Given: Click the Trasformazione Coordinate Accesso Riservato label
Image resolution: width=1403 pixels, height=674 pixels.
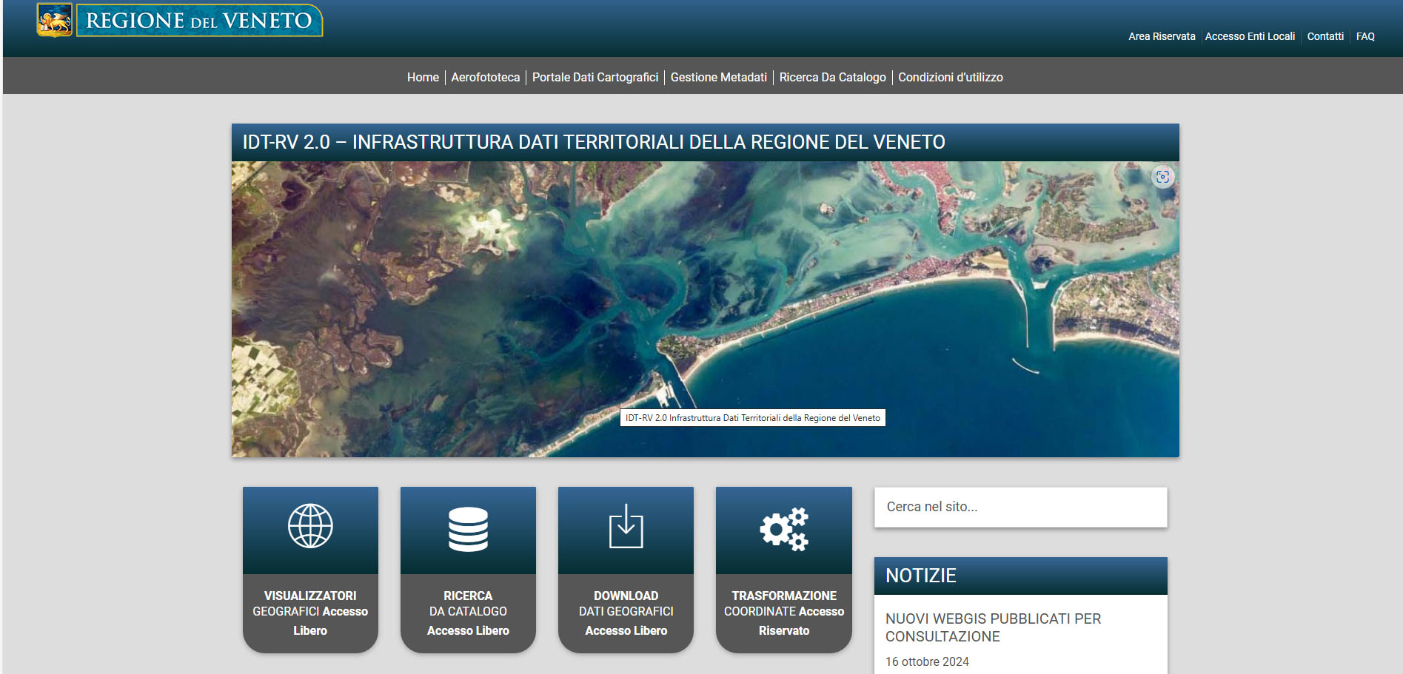Looking at the screenshot, I should point(784,613).
